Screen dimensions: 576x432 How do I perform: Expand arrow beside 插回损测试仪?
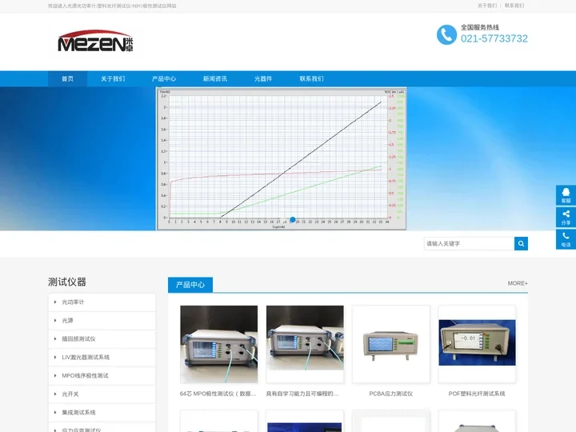[x=55, y=338]
